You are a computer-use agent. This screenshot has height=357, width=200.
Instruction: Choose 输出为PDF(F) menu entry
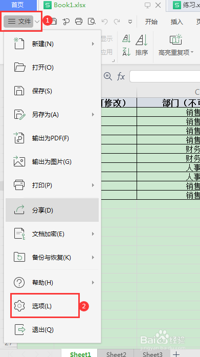[52, 138]
